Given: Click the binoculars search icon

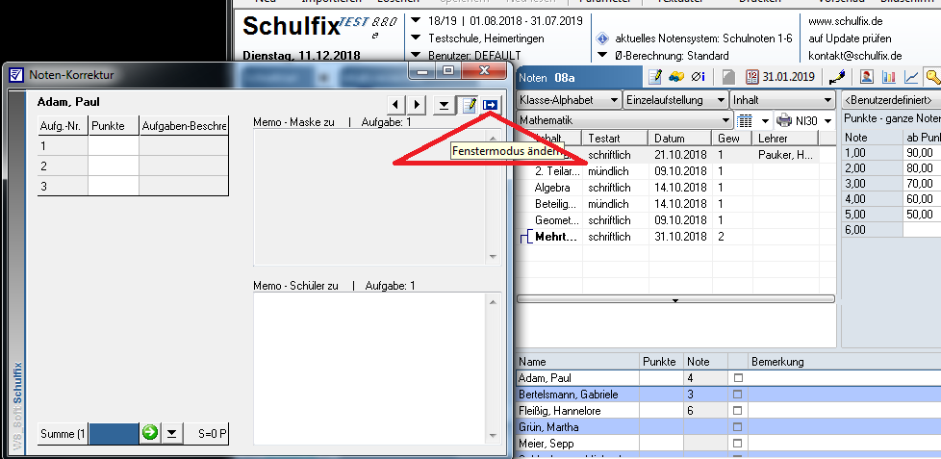Looking at the screenshot, I should point(677,77).
